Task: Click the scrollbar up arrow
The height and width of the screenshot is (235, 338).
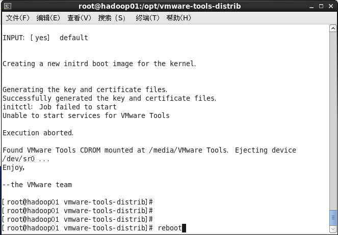Action: [333, 28]
